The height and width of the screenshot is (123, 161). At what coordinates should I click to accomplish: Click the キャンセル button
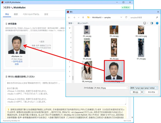pos(151,92)
